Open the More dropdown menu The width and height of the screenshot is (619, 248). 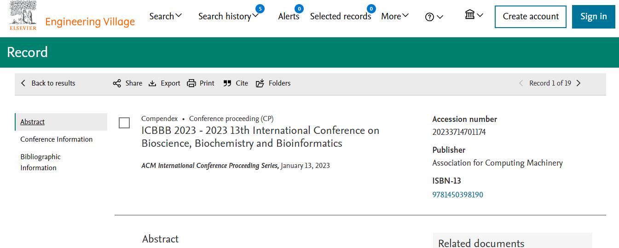click(395, 16)
